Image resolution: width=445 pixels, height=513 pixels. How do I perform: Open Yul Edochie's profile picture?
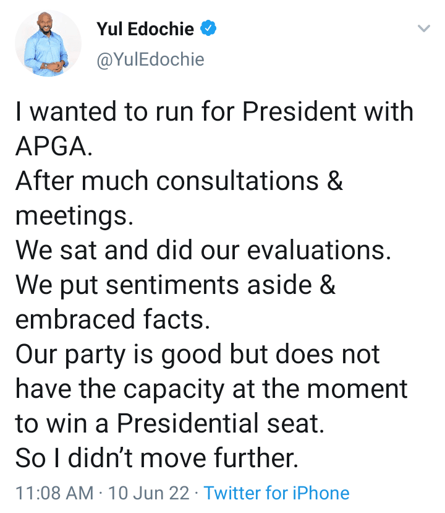click(x=48, y=43)
